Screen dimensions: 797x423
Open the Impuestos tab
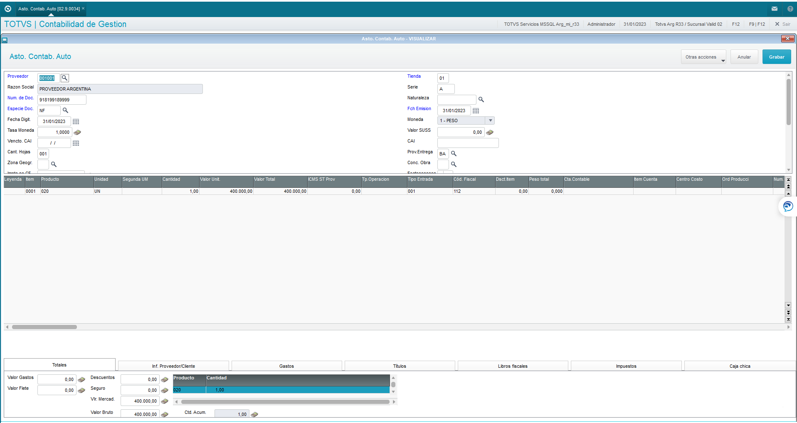(626, 366)
